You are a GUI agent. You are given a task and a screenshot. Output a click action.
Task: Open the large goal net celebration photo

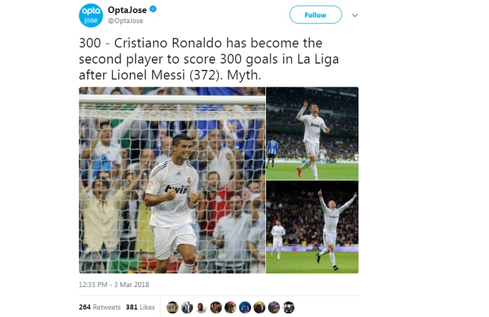(172, 180)
